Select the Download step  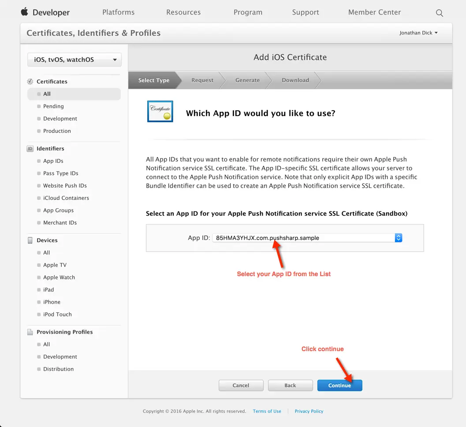(x=295, y=80)
